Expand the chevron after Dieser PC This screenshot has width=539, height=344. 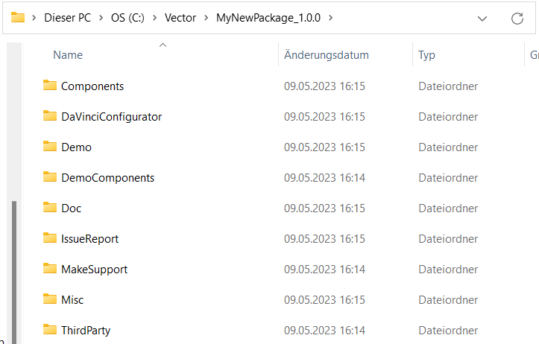(101, 18)
